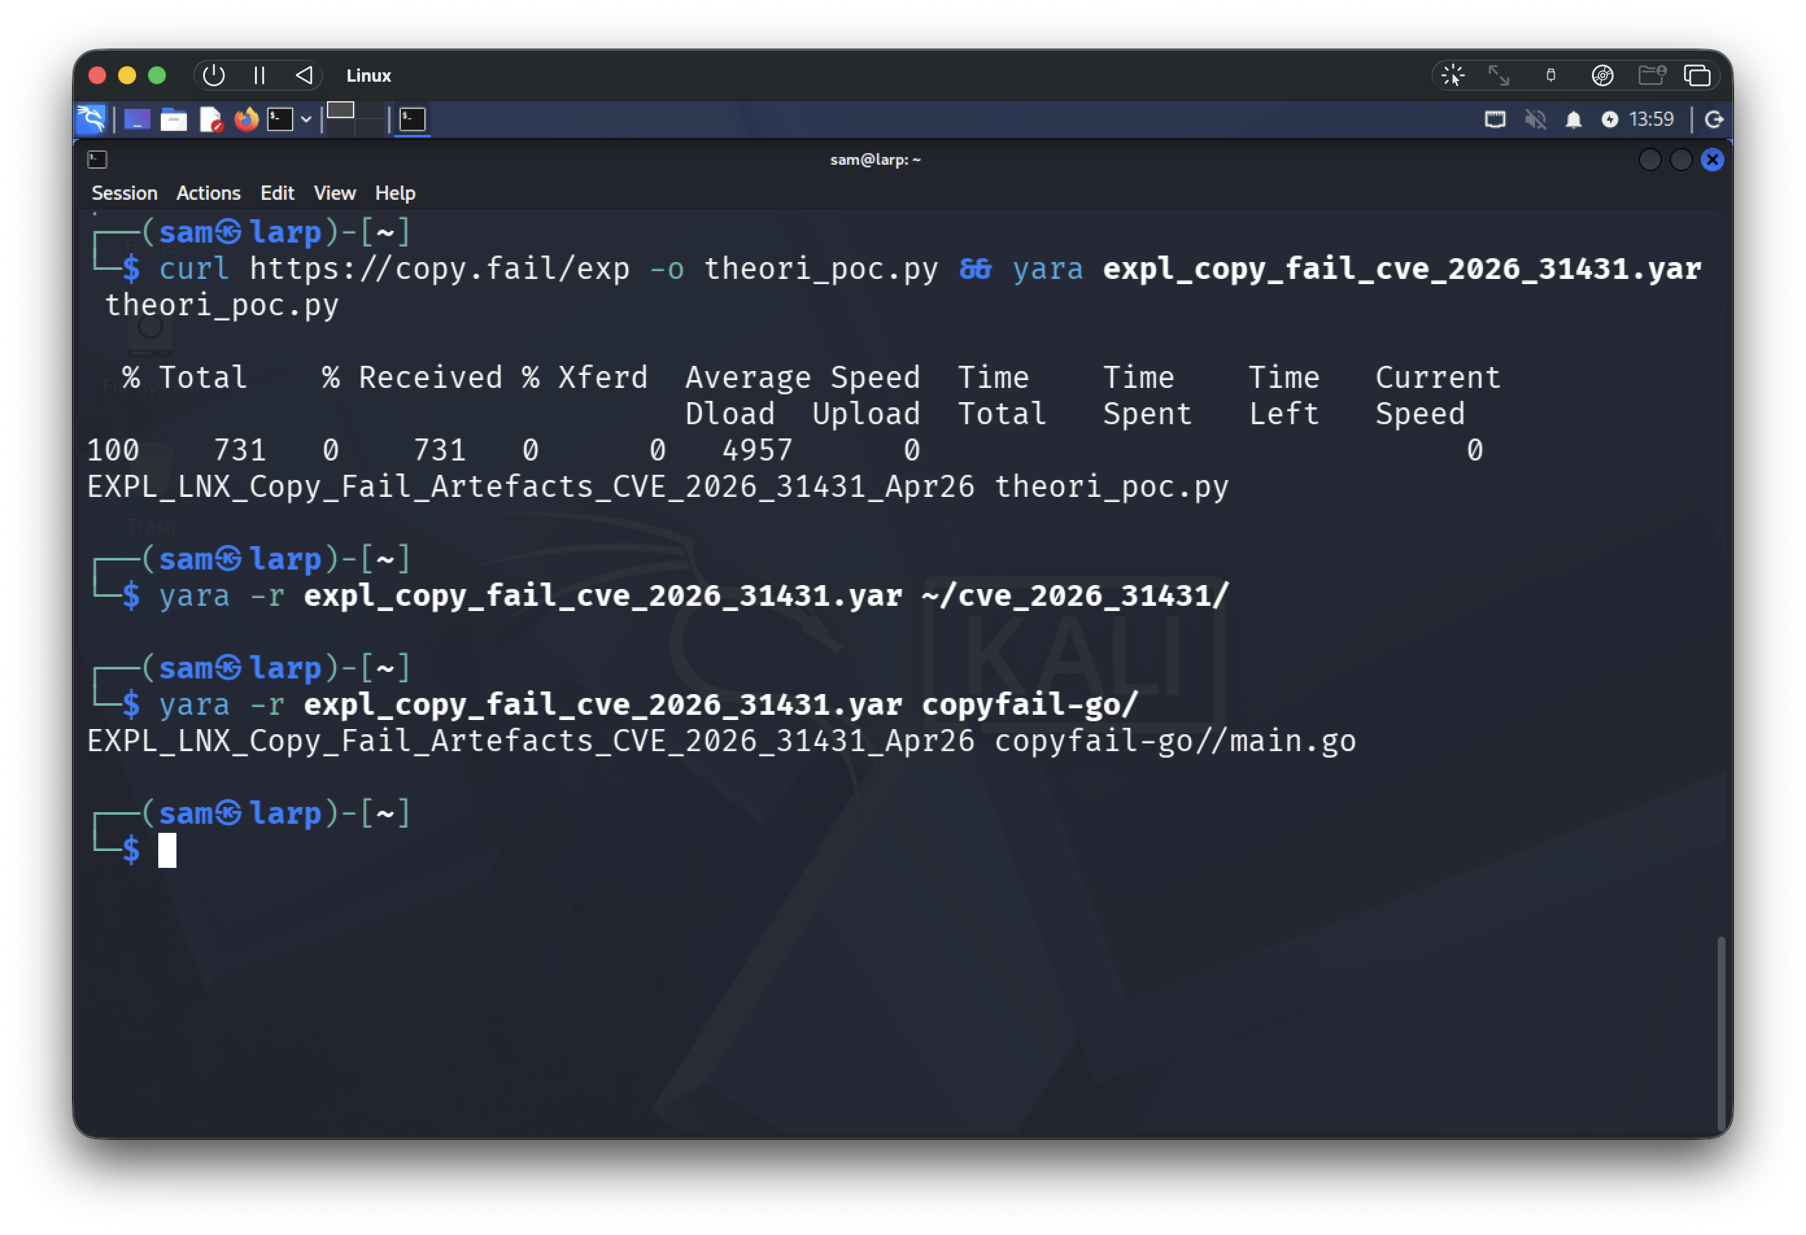Screen dimensions: 1806x1235
Task: Launch the text editor panel icon
Action: coord(211,120)
